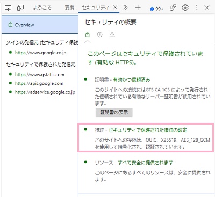Click the info circle summary icon
Image resolution: width=215 pixels, height=197 pixels.
pos(99,34)
